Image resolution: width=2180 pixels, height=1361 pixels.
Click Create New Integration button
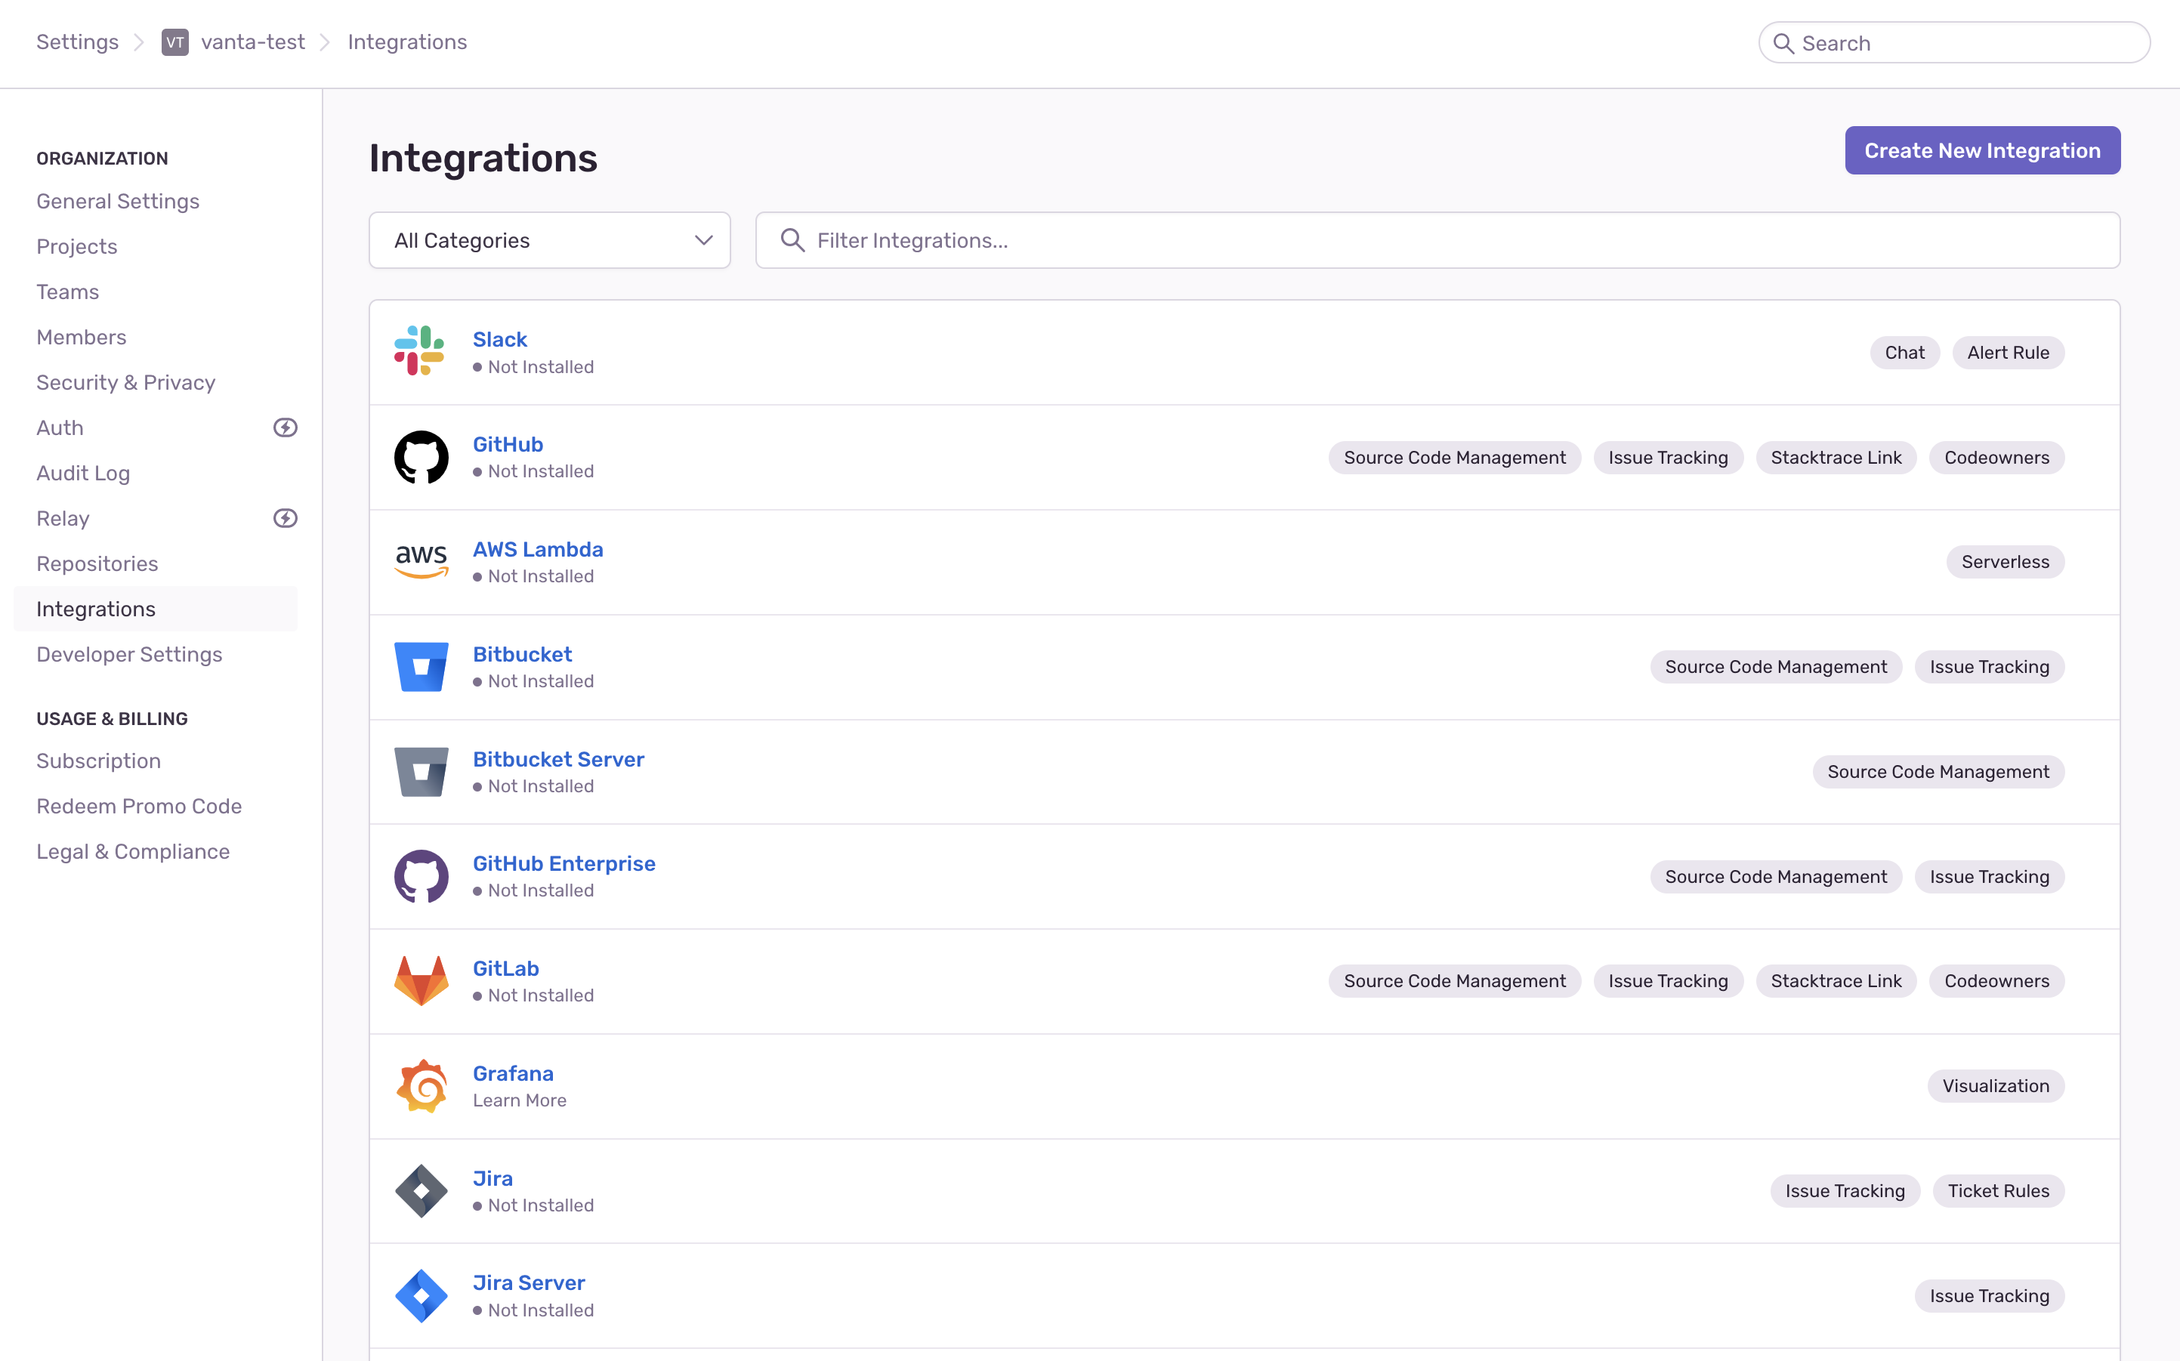pyautogui.click(x=1982, y=150)
